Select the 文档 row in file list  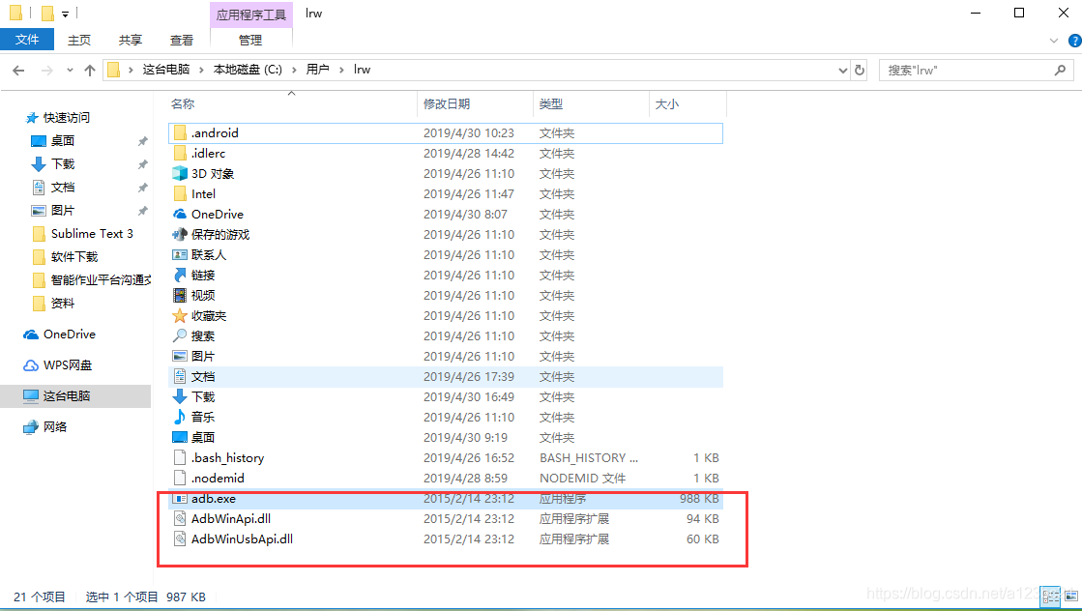point(446,376)
